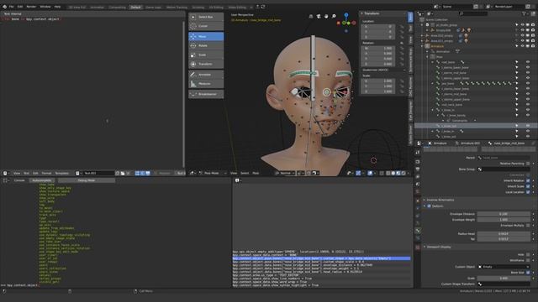This screenshot has height=302, width=538.
Task: Toggle the Inherit Rotation checkbox
Action: coord(528,180)
